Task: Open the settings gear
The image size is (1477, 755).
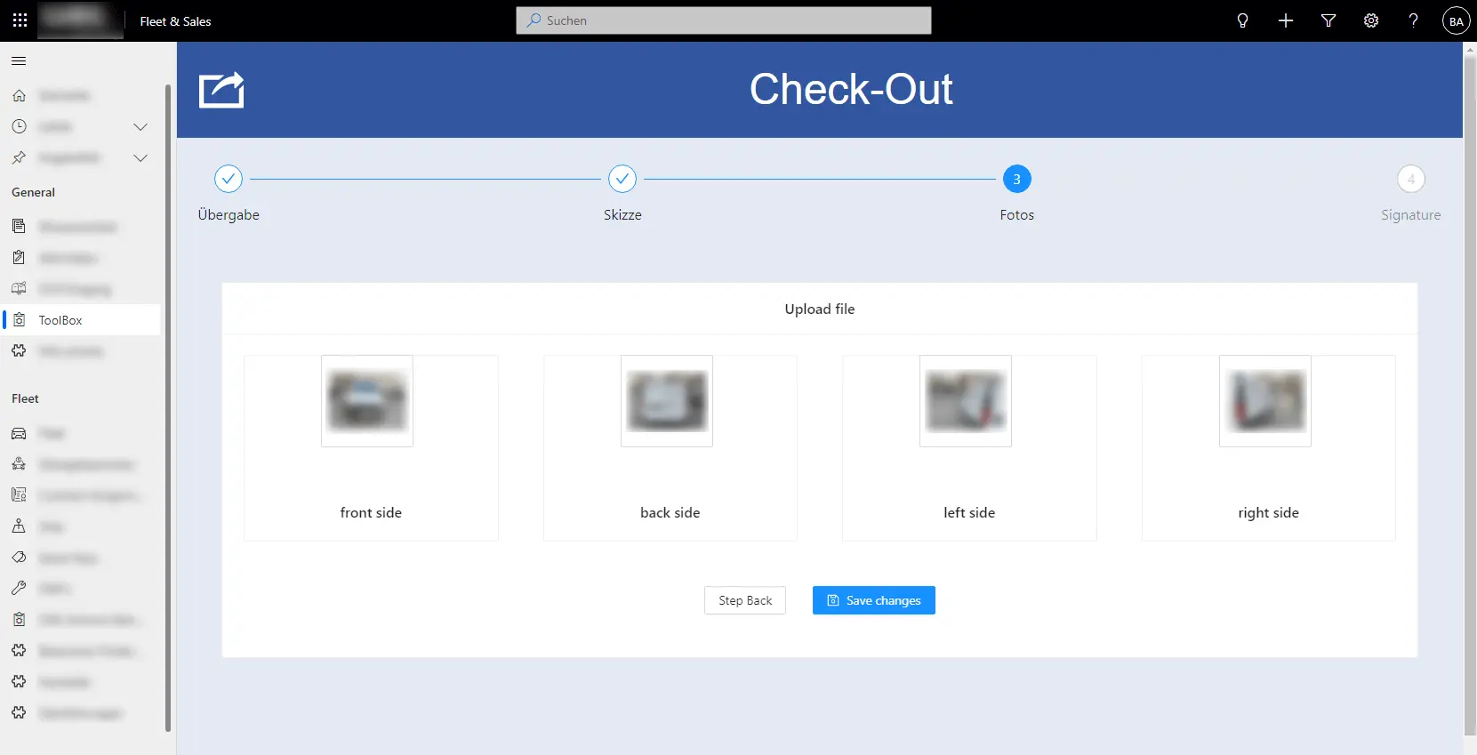Action: click(x=1370, y=20)
